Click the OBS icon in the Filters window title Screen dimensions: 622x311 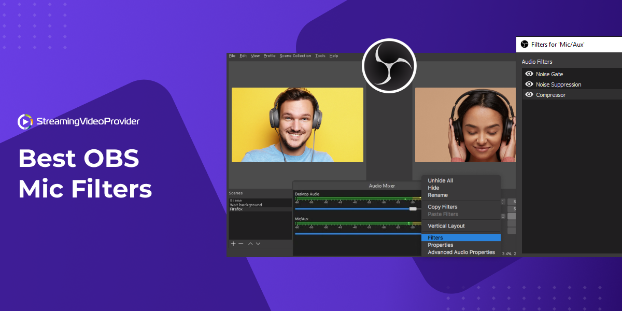coord(525,45)
